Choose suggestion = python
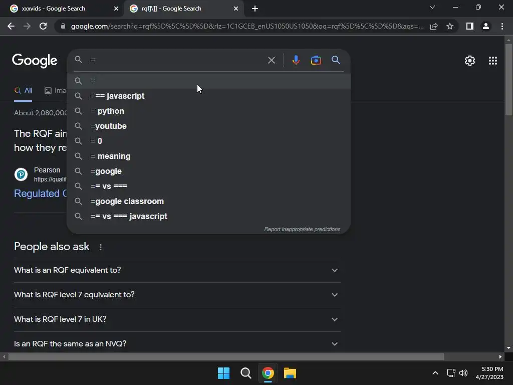Screen dimensions: 513x385 [x=208, y=111]
